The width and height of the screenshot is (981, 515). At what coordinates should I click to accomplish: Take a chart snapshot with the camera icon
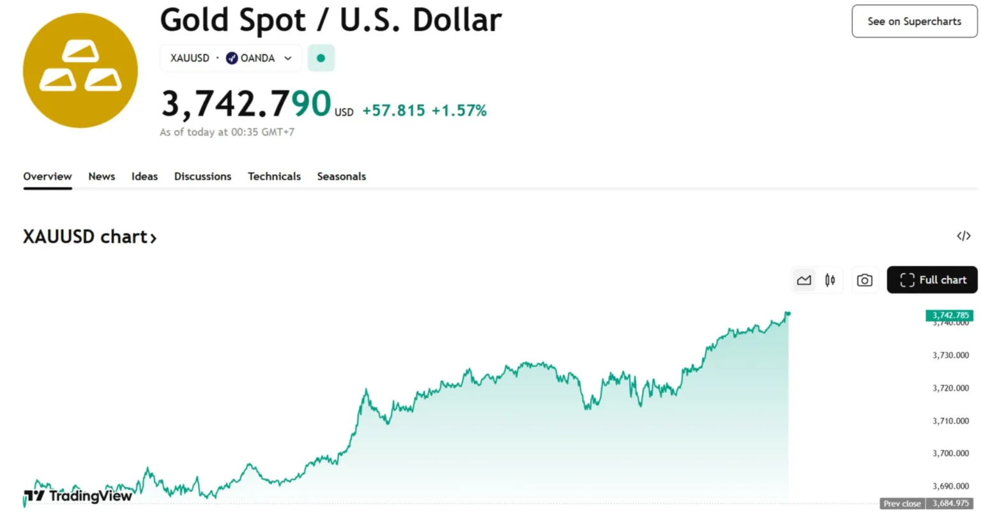(864, 280)
